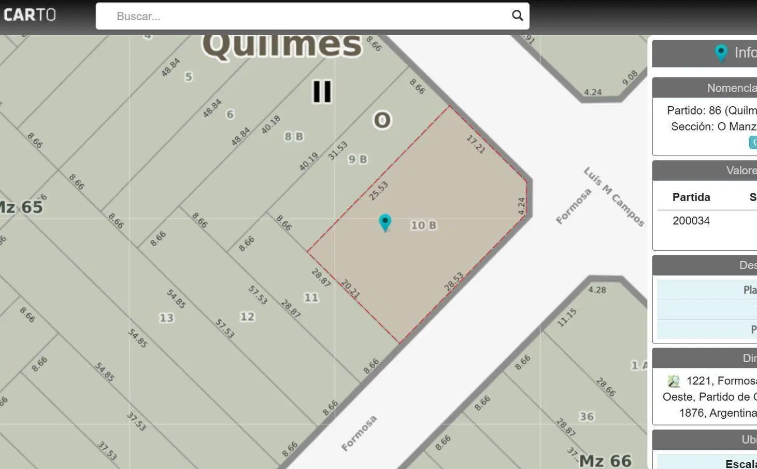
Task: Select parcel number 13
Action: click(166, 318)
